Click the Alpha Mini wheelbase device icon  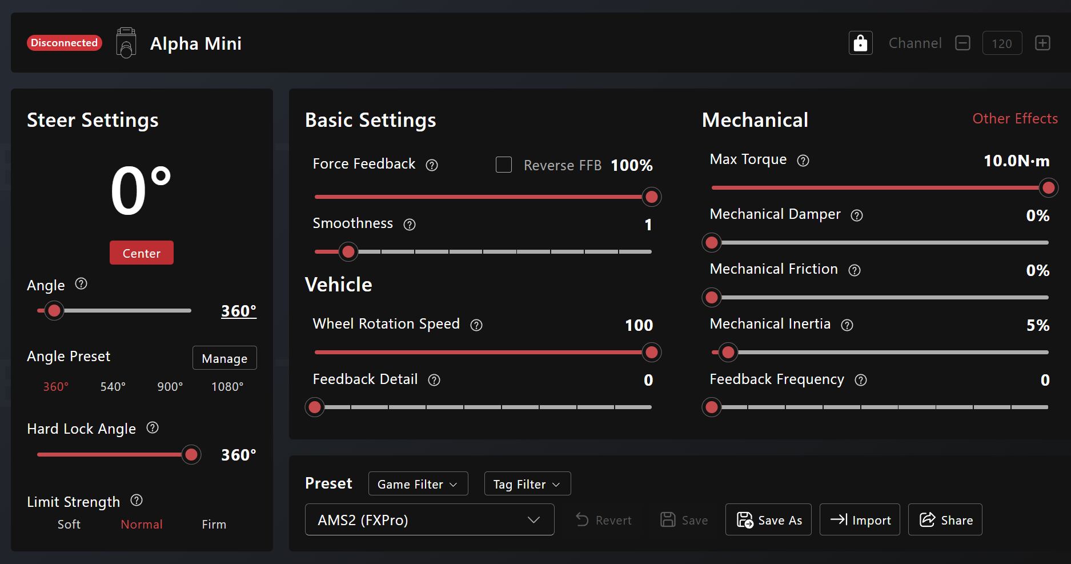coord(126,43)
